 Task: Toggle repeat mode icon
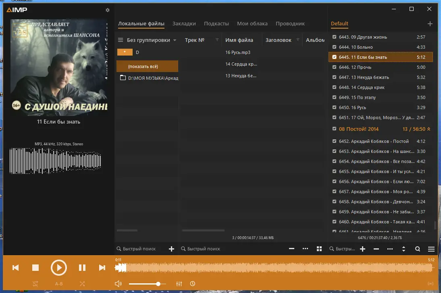click(35, 284)
